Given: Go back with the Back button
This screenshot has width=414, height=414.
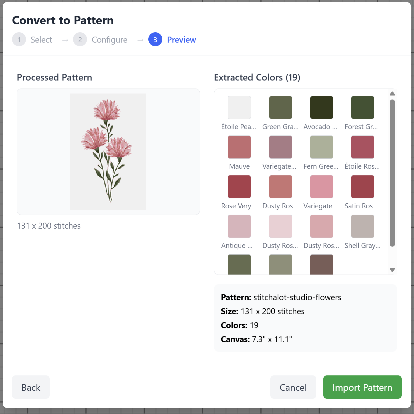Looking at the screenshot, I should coord(31,387).
